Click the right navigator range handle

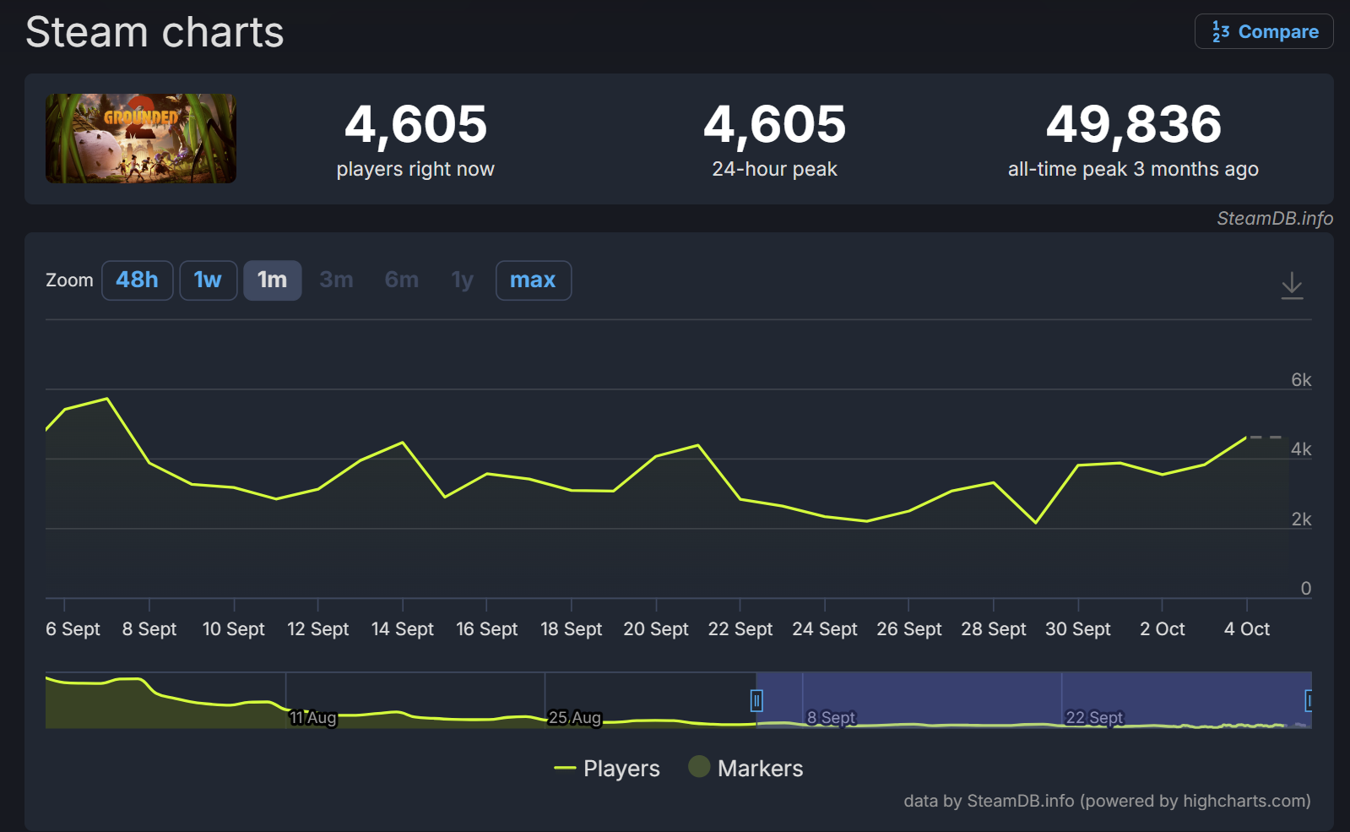point(1309,700)
